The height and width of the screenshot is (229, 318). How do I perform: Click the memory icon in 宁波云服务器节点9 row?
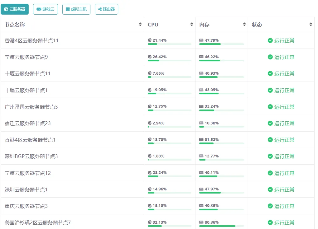pos(201,57)
